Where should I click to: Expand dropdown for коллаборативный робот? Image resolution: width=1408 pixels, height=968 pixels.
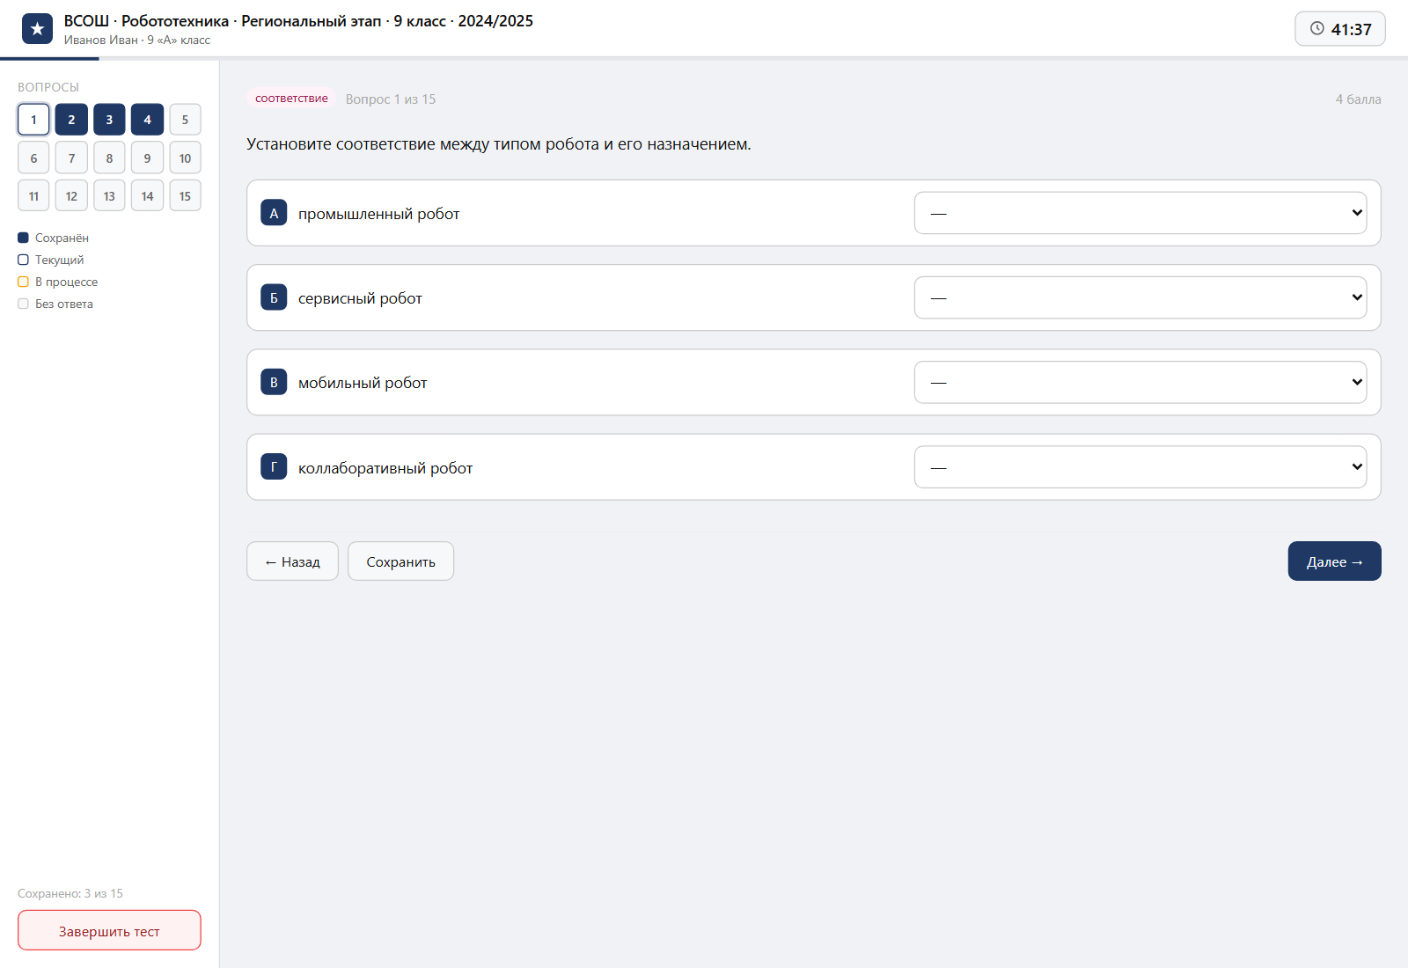tap(1140, 466)
